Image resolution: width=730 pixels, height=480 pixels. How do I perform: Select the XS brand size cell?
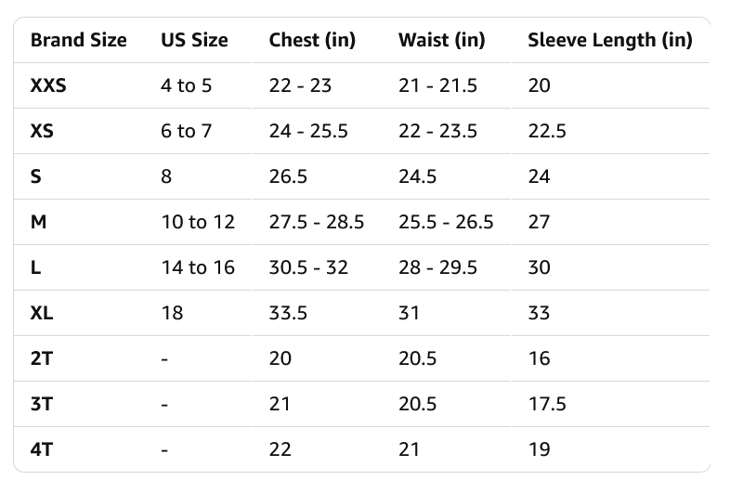pos(42,132)
